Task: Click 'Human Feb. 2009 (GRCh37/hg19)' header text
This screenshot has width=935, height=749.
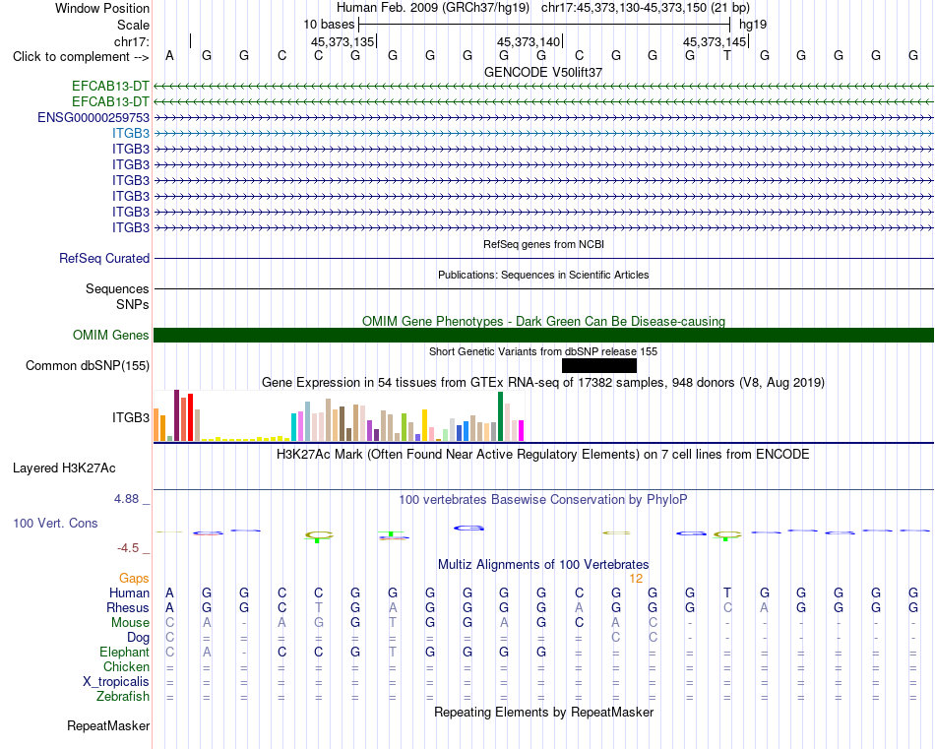Action: tap(433, 8)
